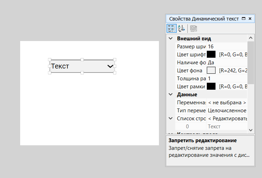Viewport: 262px width, 178px height.
Task: Select the border color swatch
Action: 211,87
